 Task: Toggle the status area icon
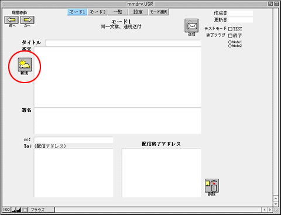point(25,210)
